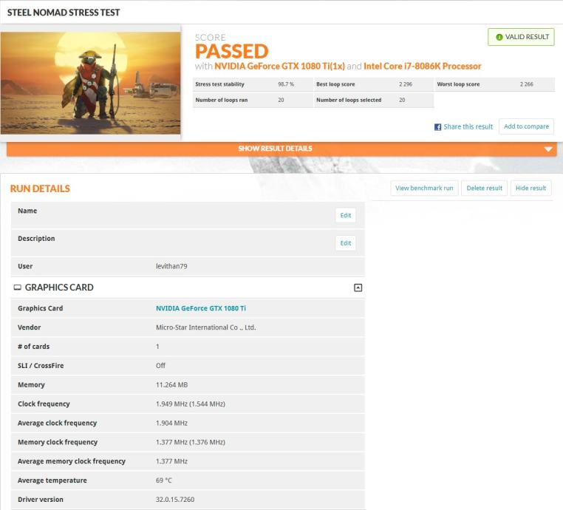563x510 pixels.
Task: Click driver version 32.0.15.7260
Action: [175, 499]
